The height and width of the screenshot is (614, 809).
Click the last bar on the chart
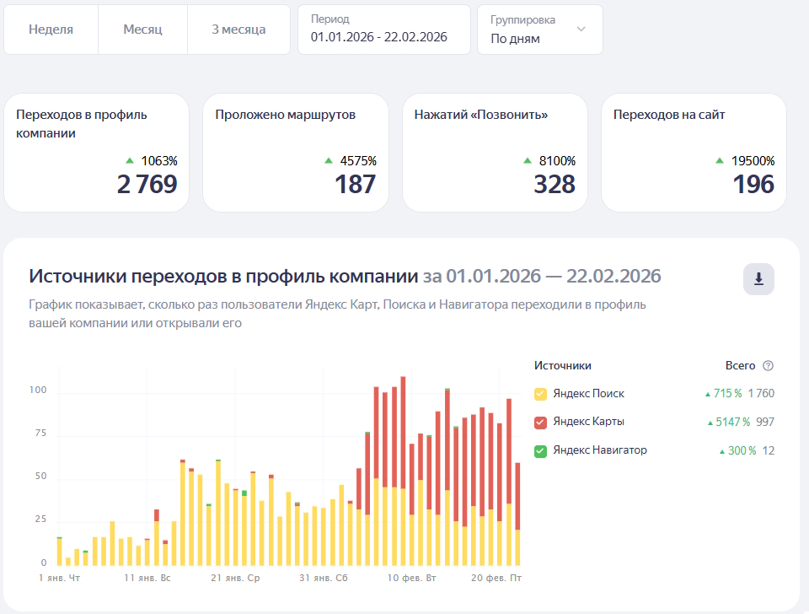tap(518, 514)
